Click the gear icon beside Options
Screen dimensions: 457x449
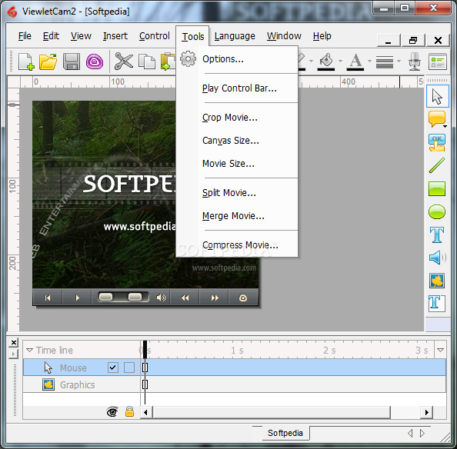[x=188, y=59]
